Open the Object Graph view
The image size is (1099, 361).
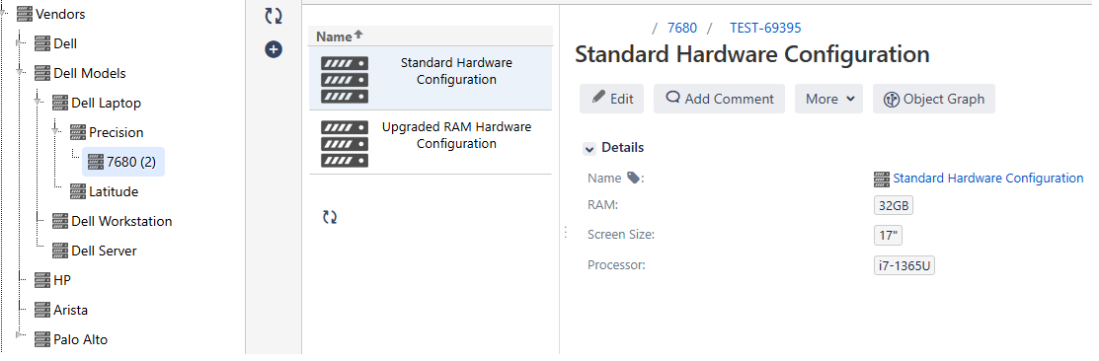(x=933, y=99)
